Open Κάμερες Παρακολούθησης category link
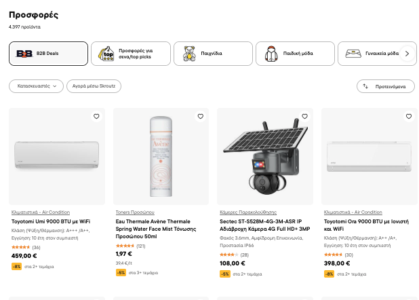This screenshot has height=300, width=419. [x=248, y=212]
